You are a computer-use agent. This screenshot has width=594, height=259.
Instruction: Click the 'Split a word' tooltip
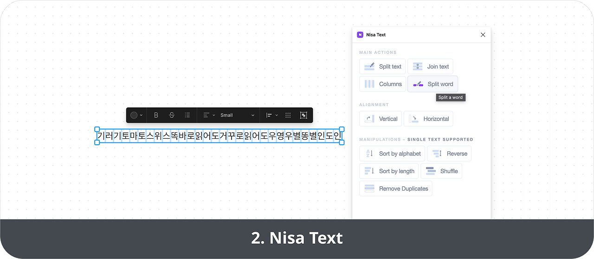coord(451,98)
